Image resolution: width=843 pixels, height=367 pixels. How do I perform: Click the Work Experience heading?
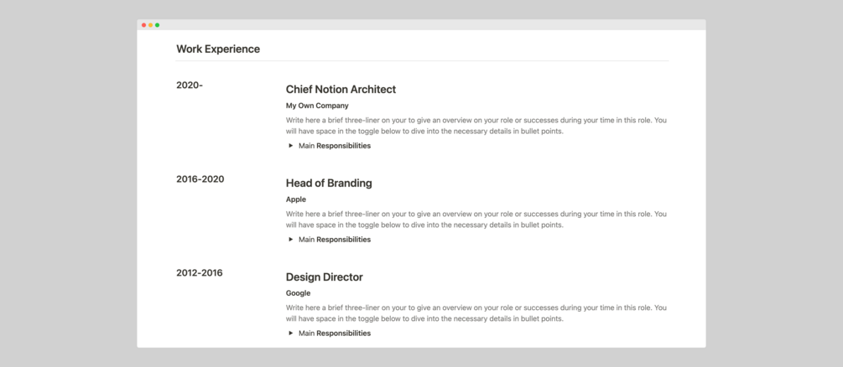(x=218, y=49)
